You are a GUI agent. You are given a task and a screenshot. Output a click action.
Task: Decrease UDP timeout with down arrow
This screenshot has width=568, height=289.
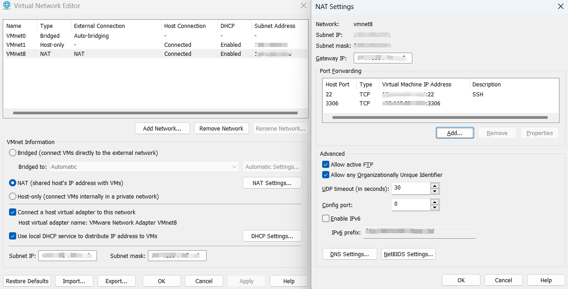point(434,191)
